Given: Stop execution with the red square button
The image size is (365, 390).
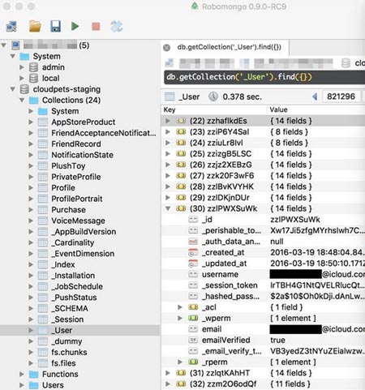Looking at the screenshot, I should pos(96,27).
